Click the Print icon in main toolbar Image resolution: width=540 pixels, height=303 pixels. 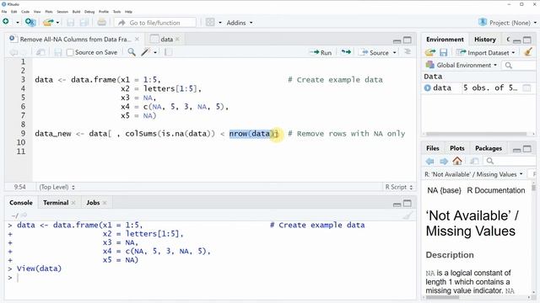coord(101,23)
